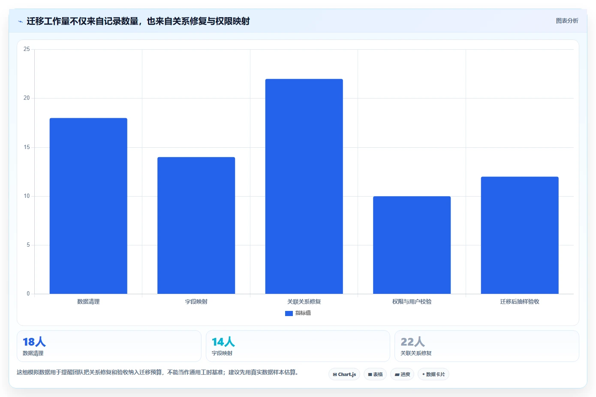Click the 指标值 legend label
The height and width of the screenshot is (397, 596).
(x=303, y=313)
